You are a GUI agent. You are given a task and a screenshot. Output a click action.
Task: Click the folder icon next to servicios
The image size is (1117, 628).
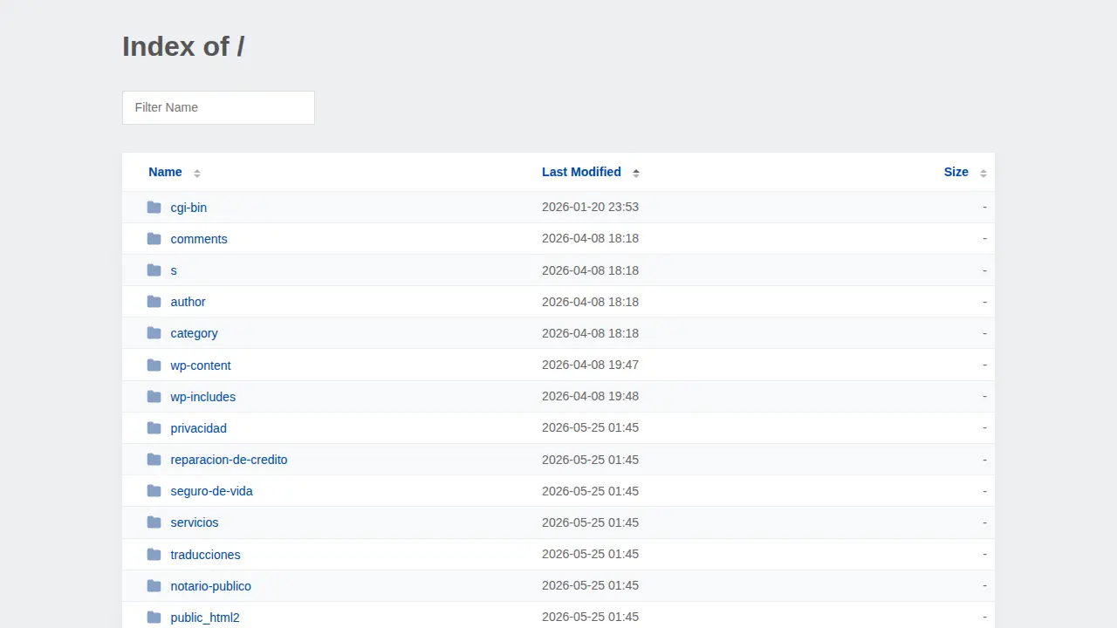click(154, 522)
